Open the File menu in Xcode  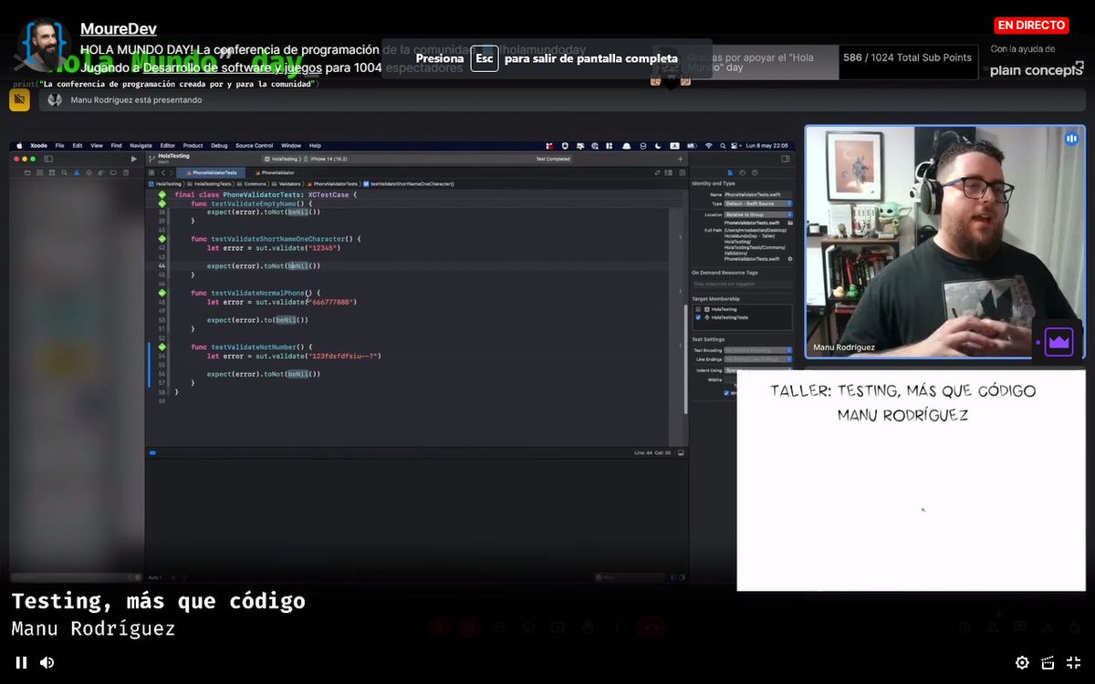click(59, 146)
